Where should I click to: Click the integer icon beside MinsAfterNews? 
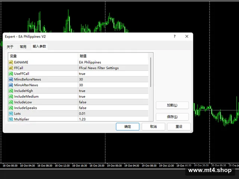[11, 85]
